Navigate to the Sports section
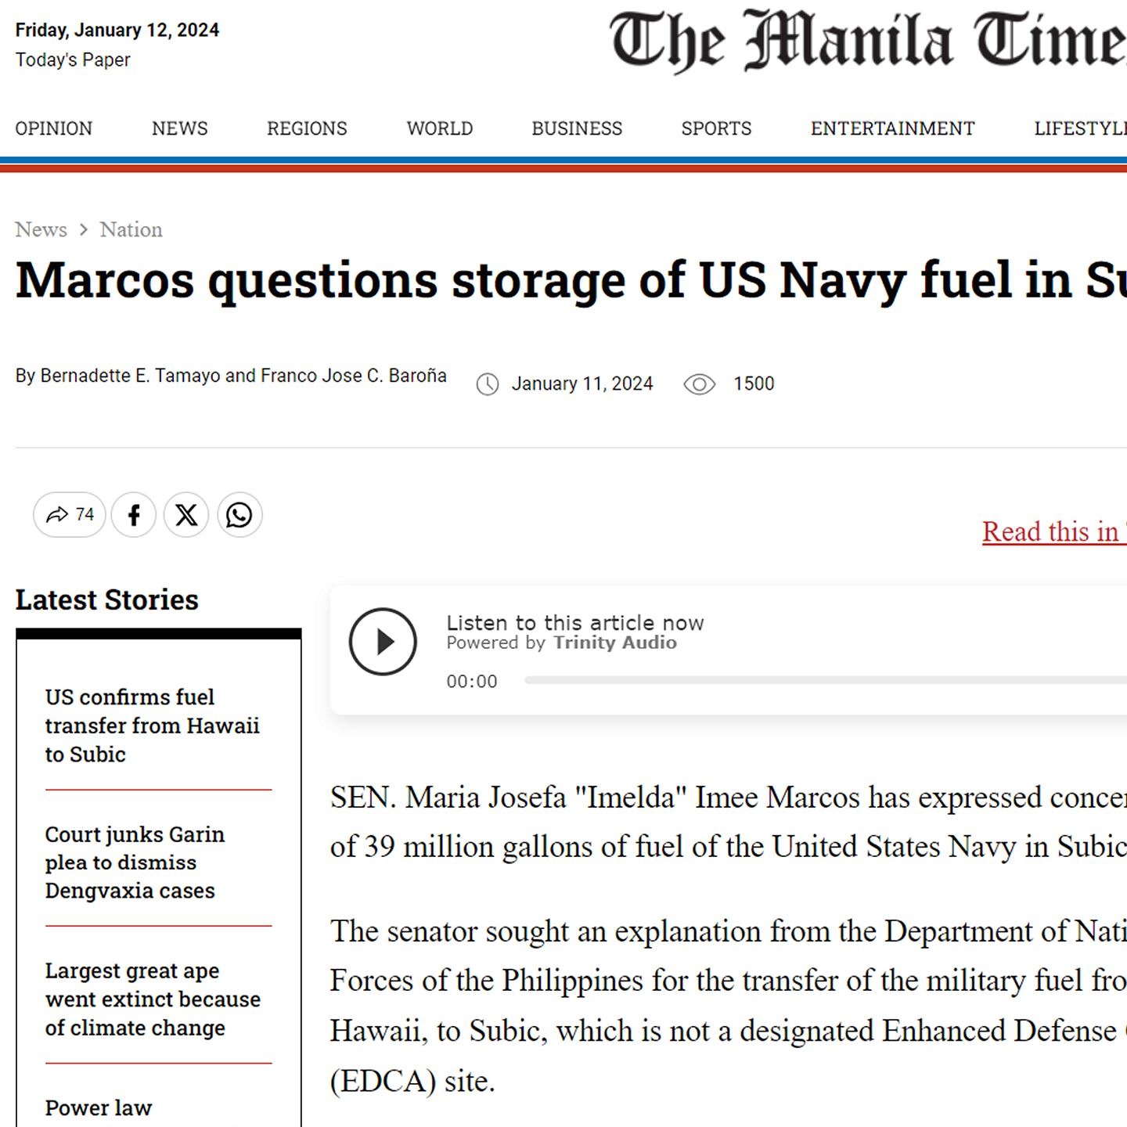1127x1127 pixels. (x=716, y=128)
